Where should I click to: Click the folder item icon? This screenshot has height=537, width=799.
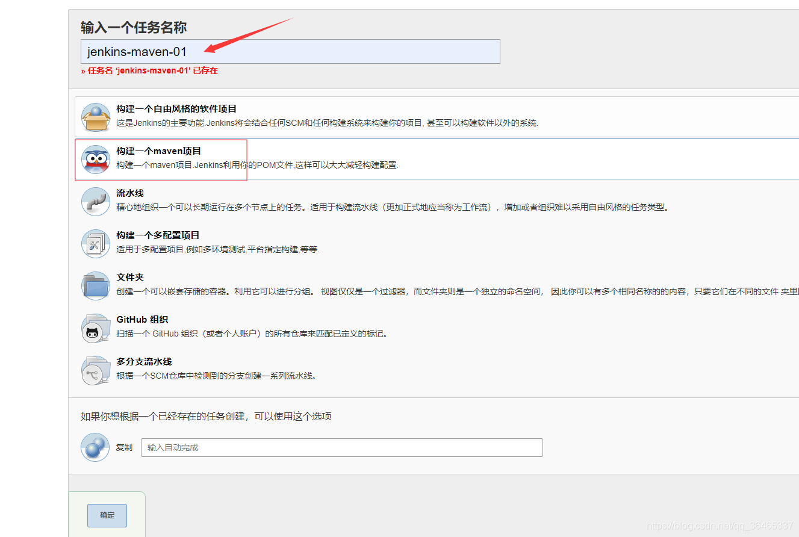pos(96,286)
